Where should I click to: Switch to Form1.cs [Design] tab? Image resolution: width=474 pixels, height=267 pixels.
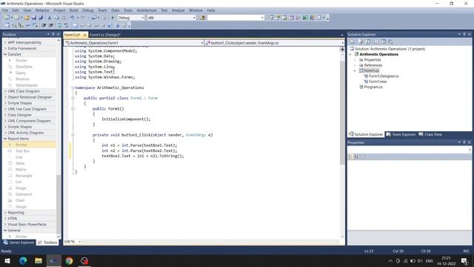(104, 35)
